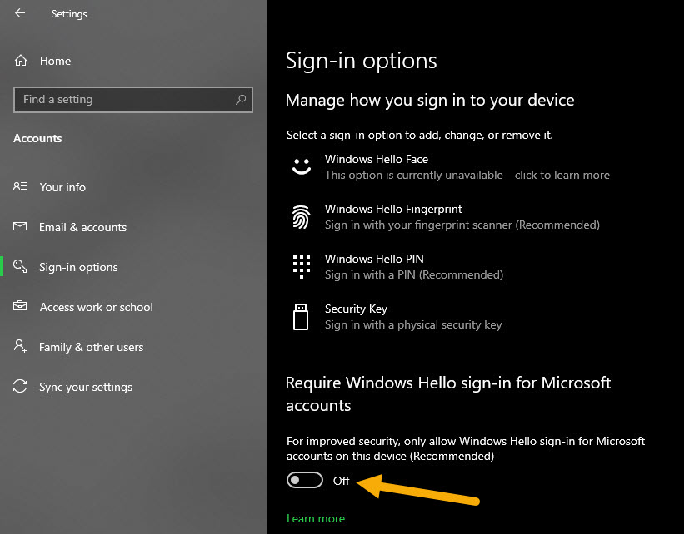
Task: Go to Your info section
Action: coord(62,187)
